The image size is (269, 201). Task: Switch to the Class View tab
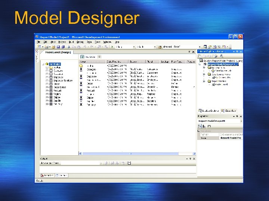[x=229, y=111]
